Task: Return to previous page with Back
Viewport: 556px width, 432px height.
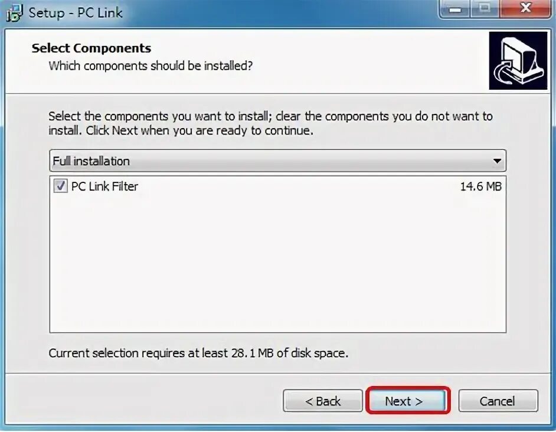Action: [x=323, y=401]
